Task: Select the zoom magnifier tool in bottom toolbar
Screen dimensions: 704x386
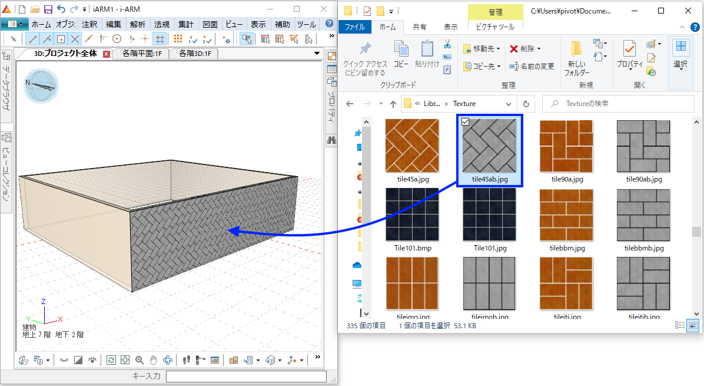Action: [x=140, y=359]
